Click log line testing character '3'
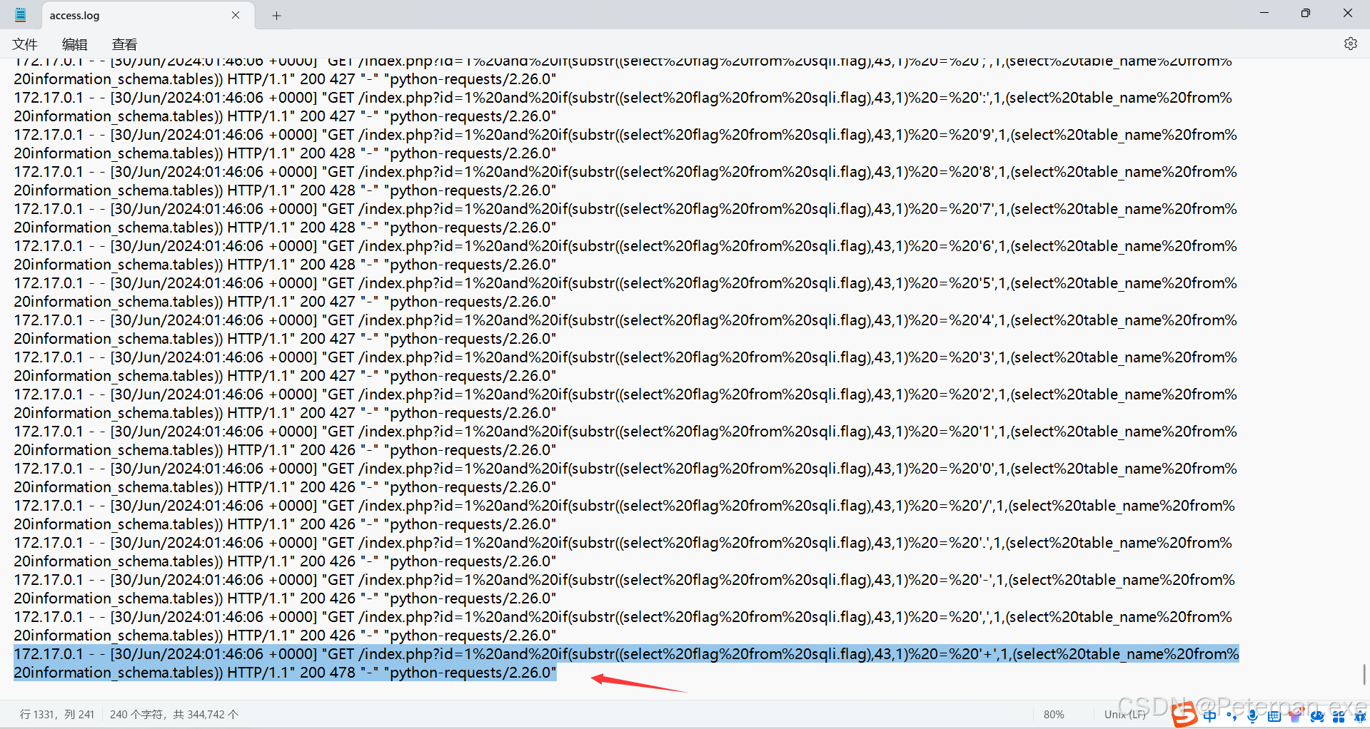This screenshot has height=729, width=1370. pos(625,366)
